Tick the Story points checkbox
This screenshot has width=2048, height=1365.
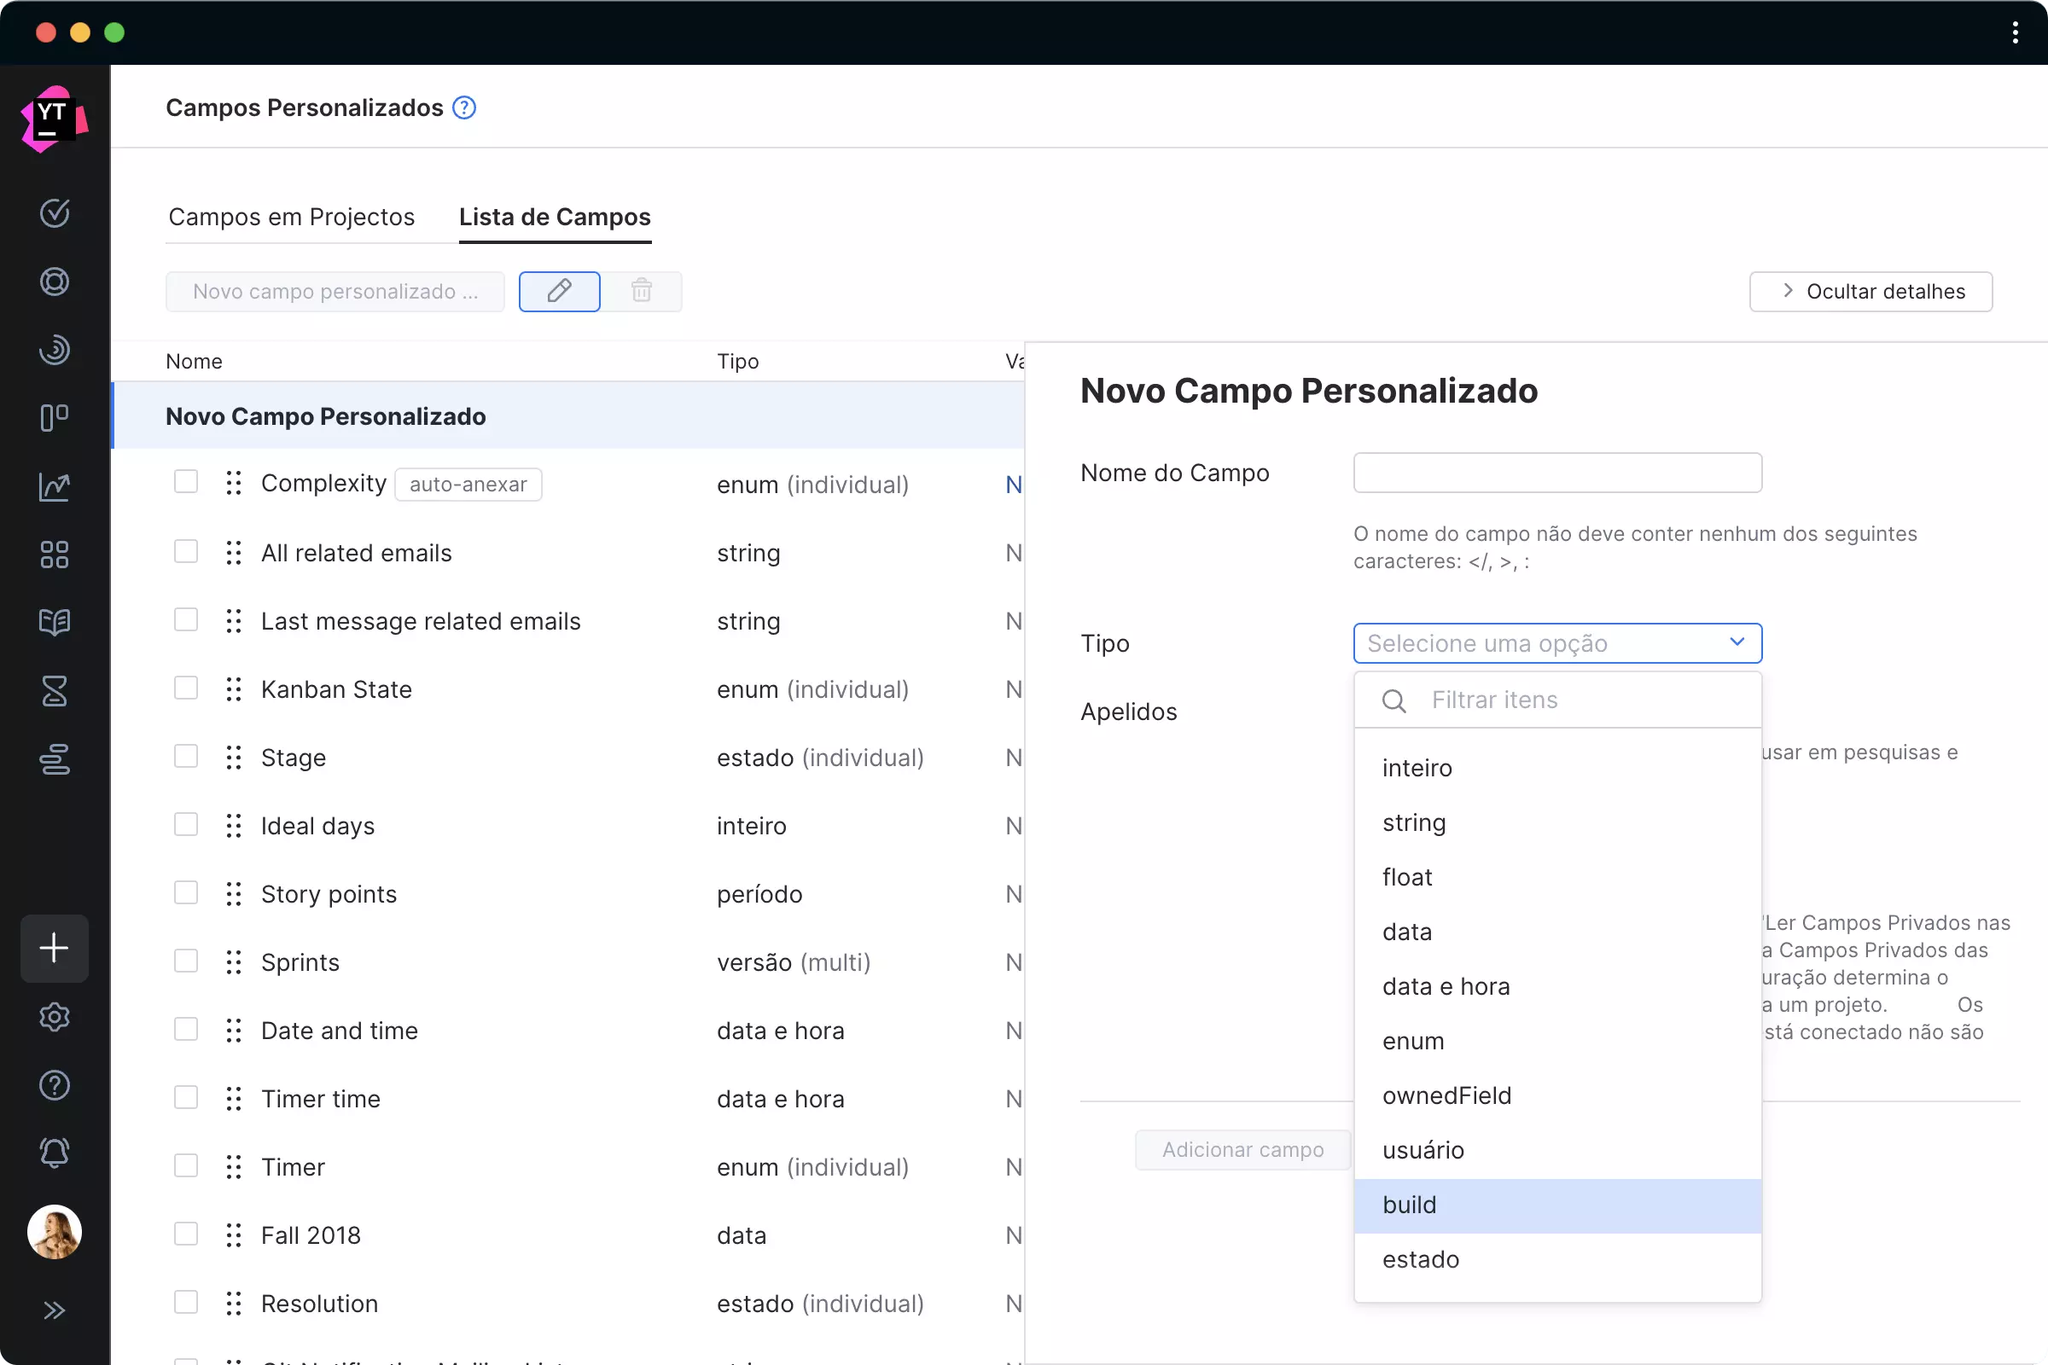click(185, 893)
